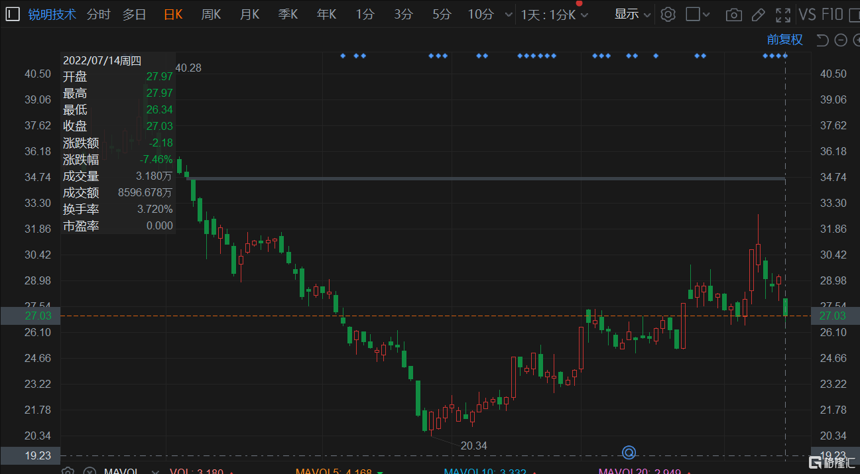
Task: Expand the 显示 dropdown
Action: [x=633, y=14]
